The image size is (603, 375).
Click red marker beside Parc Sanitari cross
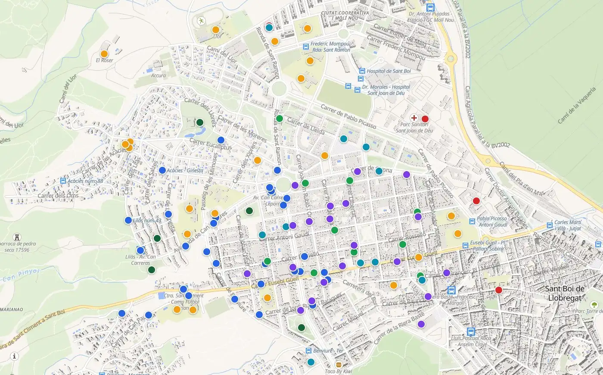click(x=425, y=119)
